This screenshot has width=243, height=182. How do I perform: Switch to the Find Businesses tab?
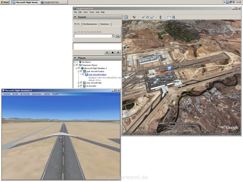point(90,24)
